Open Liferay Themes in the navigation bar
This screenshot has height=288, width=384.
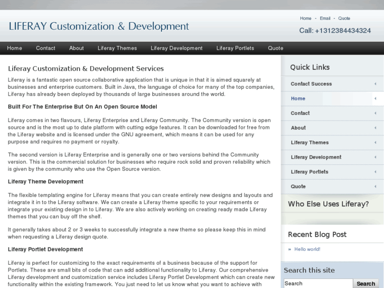[x=117, y=48]
